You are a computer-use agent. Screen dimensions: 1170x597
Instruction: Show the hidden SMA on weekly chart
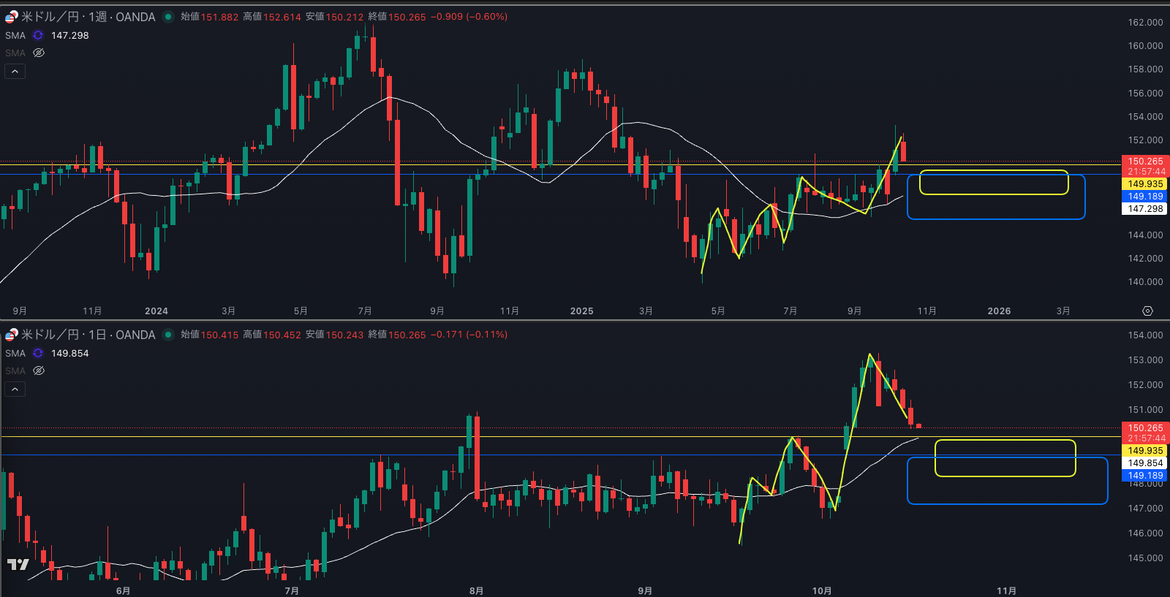(x=39, y=53)
